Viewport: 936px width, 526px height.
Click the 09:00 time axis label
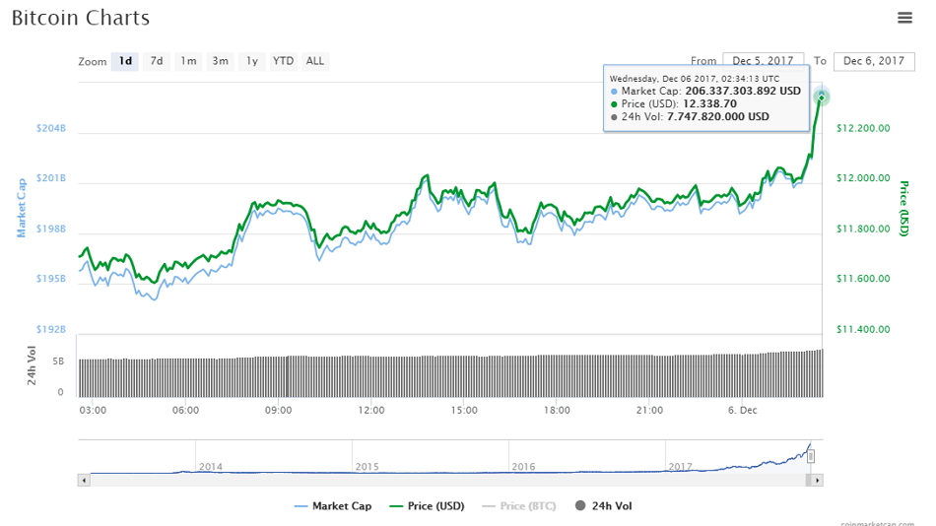coord(278,410)
